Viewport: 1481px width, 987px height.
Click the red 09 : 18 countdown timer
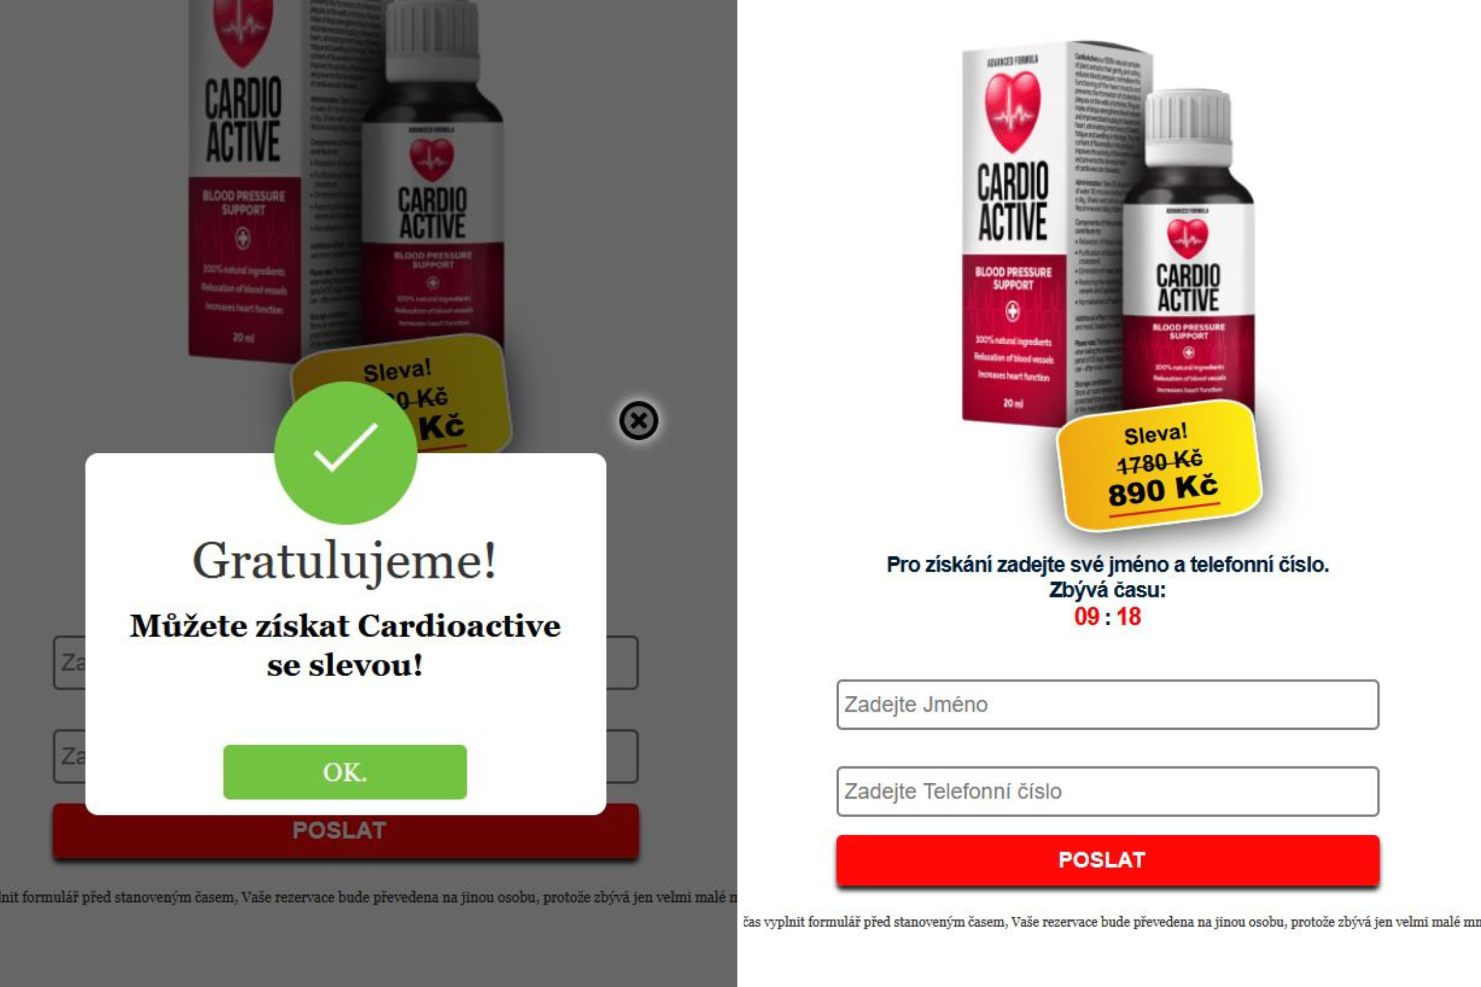(x=1108, y=616)
